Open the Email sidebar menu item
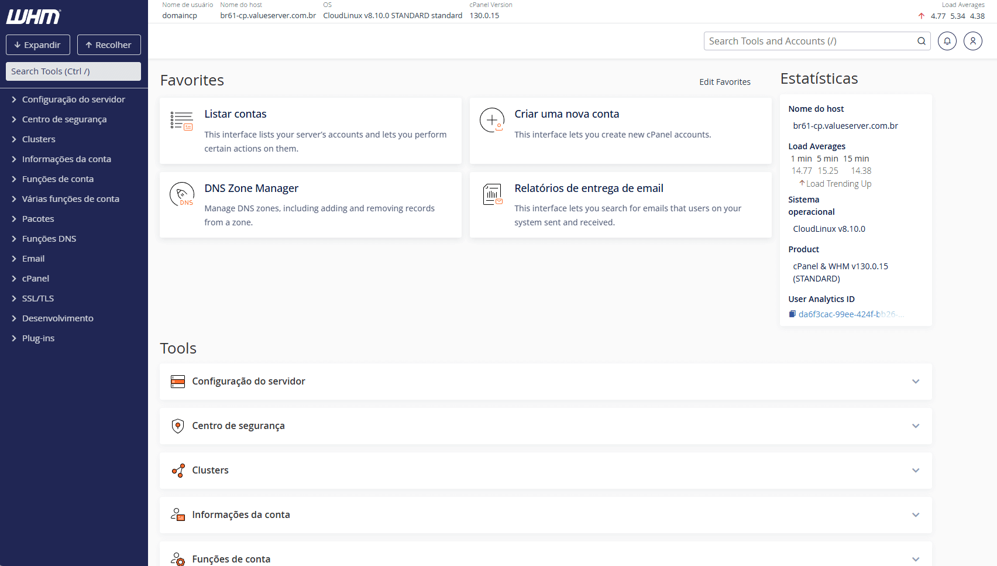 tap(33, 259)
